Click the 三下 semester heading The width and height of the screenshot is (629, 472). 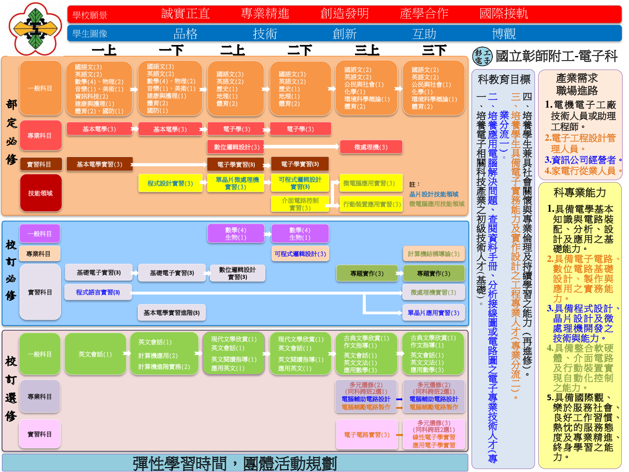click(434, 50)
